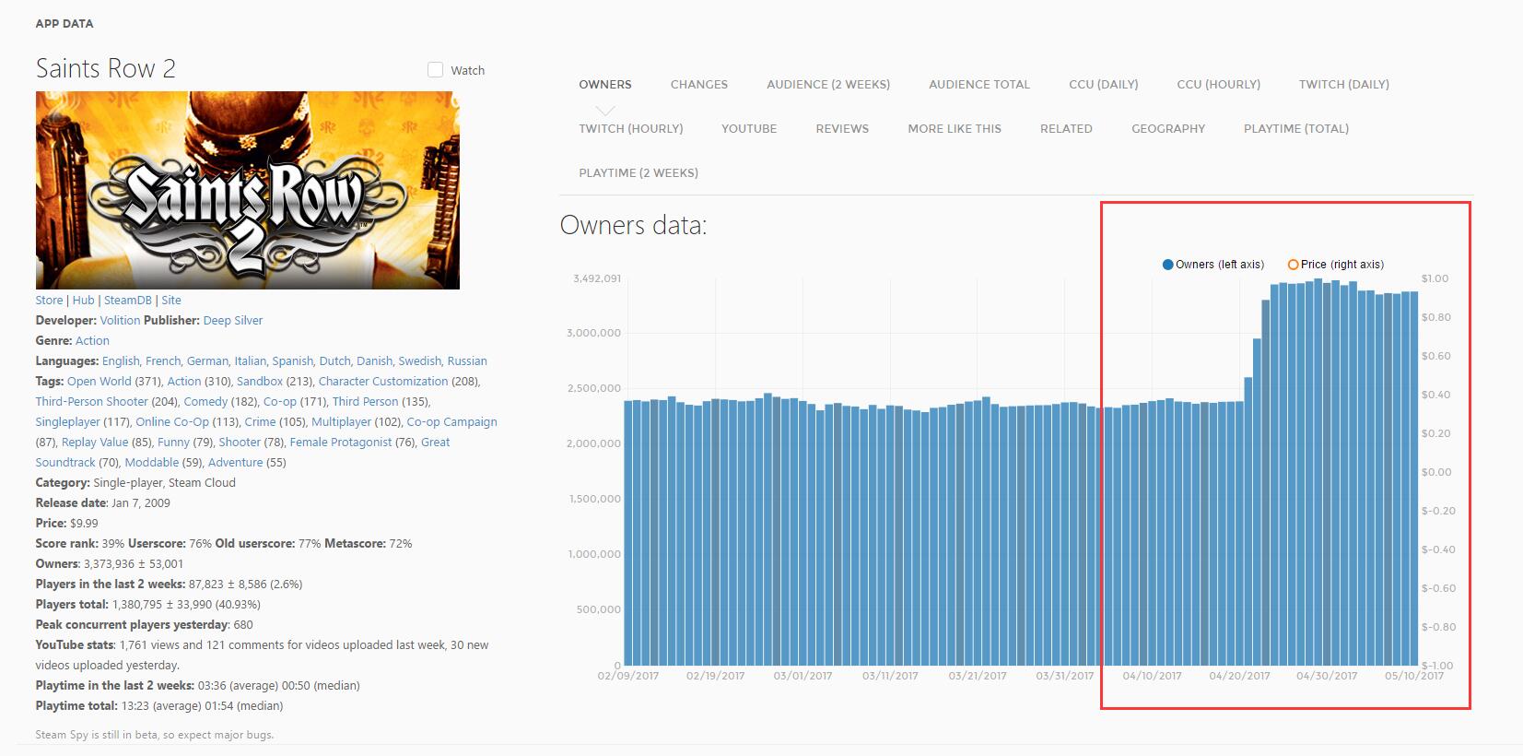Open the Adventure tag
Image resolution: width=1523 pixels, height=756 pixels.
236,462
